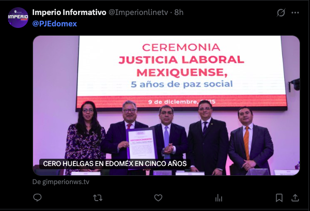
Task: Repost using the retweet arrows icon
Action: pyautogui.click(x=98, y=198)
